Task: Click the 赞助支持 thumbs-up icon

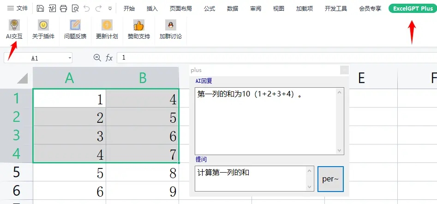Action: click(x=138, y=25)
